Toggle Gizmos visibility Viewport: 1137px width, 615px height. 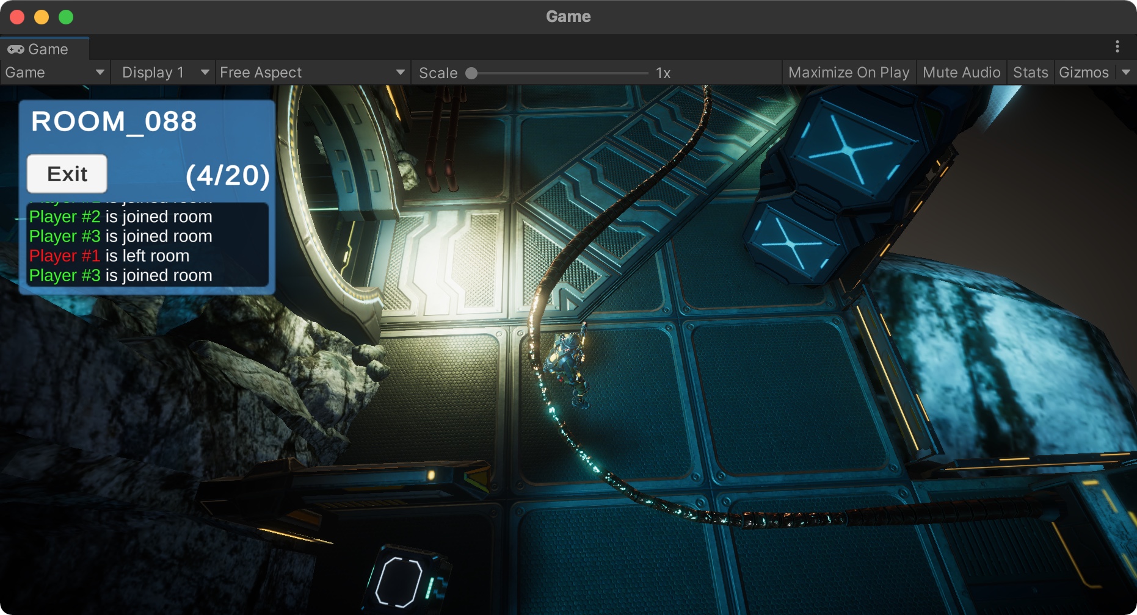click(1084, 73)
